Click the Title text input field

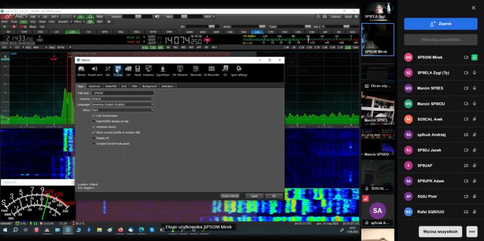[x=123, y=93]
